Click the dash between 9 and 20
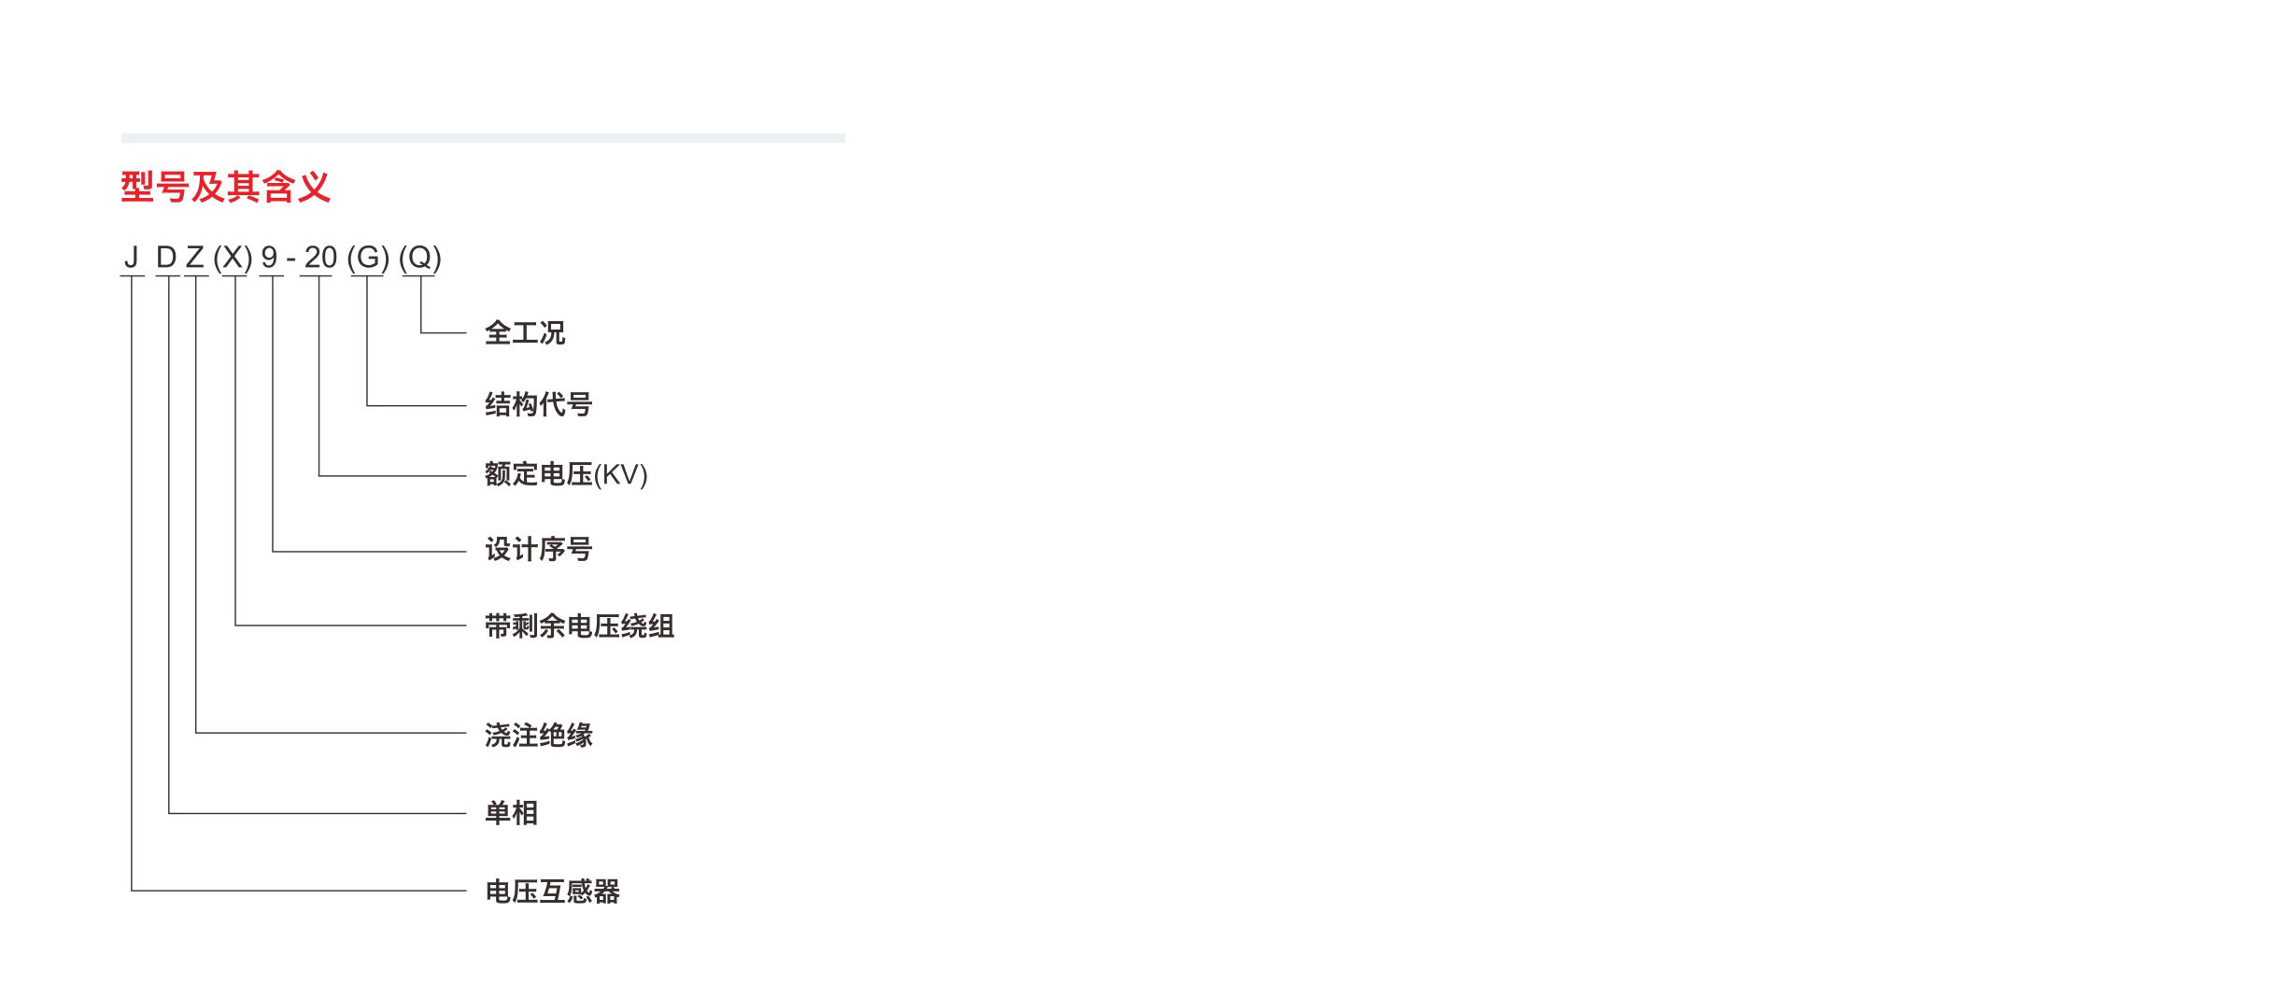 pos(291,259)
